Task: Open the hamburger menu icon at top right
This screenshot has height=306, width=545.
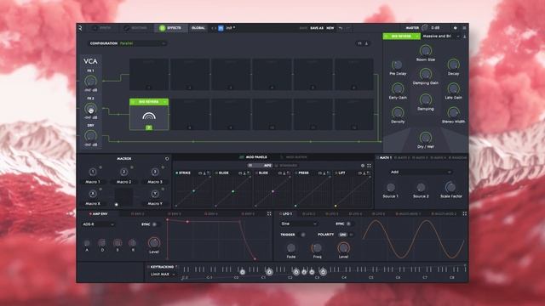Action: coord(464,28)
